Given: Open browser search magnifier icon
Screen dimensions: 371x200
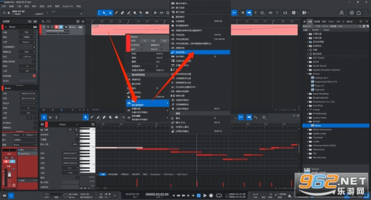Looking at the screenshot, I should click(361, 21).
